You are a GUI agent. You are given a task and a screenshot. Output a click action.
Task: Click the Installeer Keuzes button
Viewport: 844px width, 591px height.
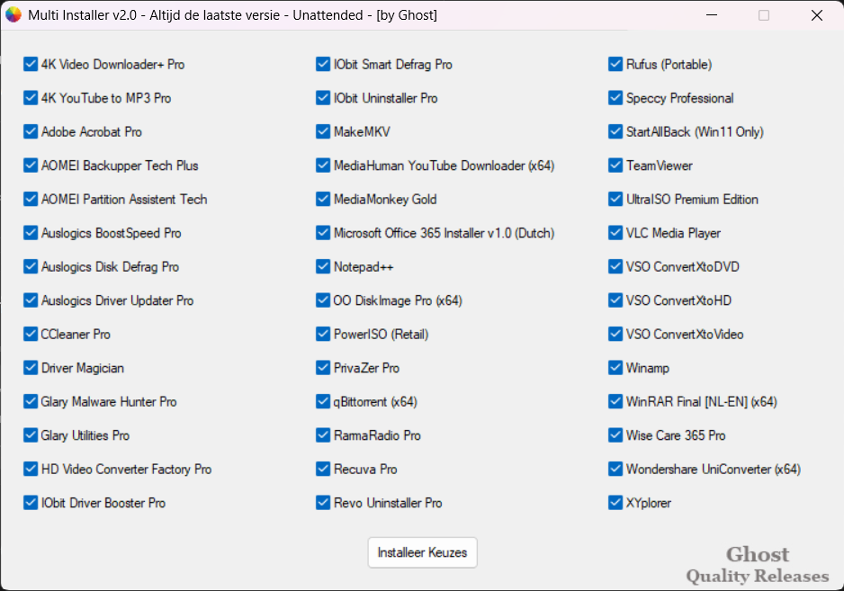click(x=423, y=552)
